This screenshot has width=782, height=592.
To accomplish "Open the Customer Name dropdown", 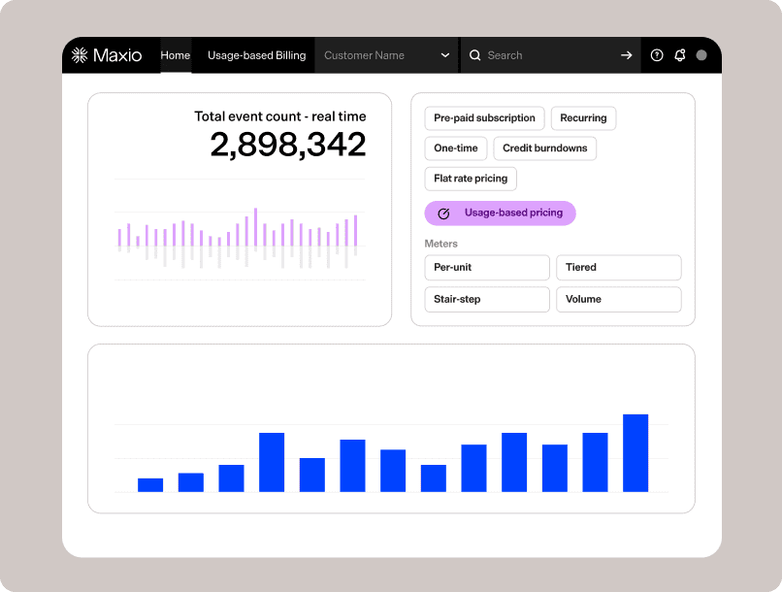I will coord(386,55).
